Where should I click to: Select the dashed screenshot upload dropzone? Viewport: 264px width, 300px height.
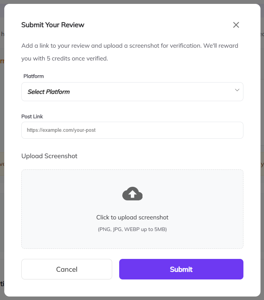132,209
